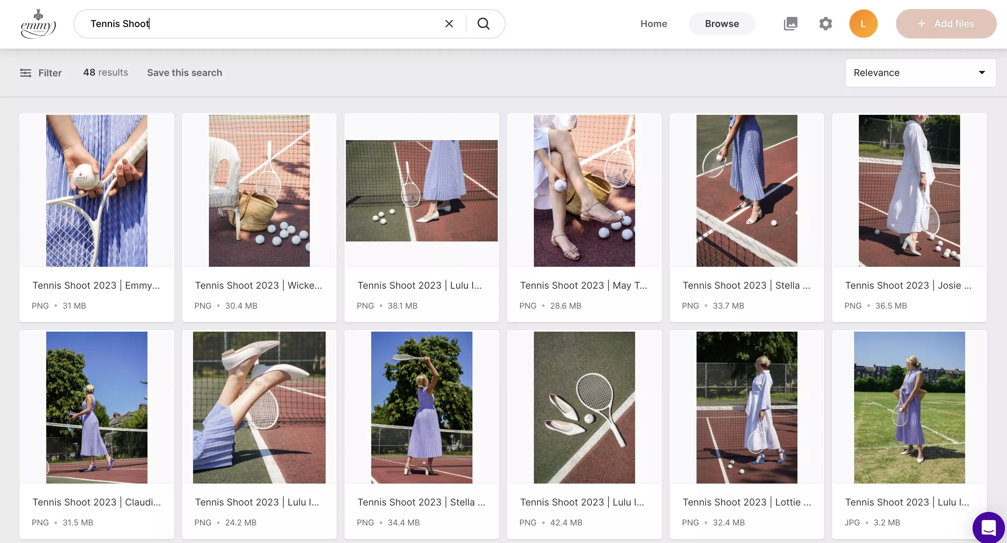
Task: Click the Browse tab
Action: pyautogui.click(x=722, y=23)
